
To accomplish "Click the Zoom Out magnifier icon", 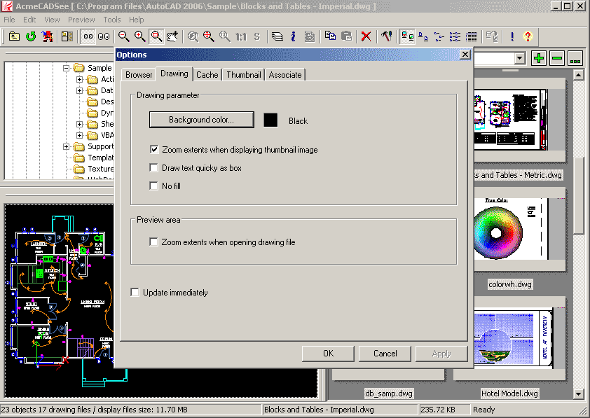I will click(x=124, y=36).
